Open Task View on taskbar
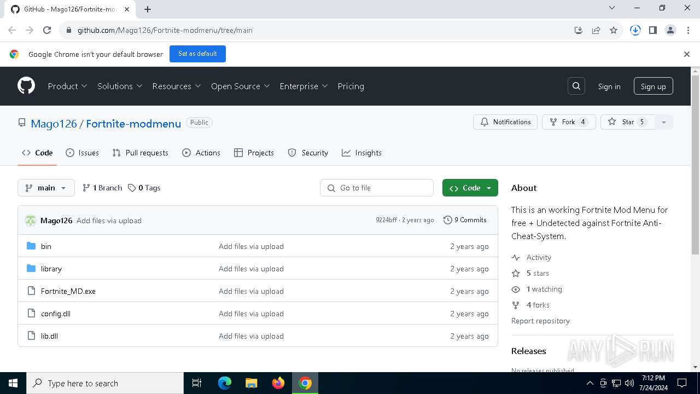This screenshot has width=700, height=394. point(197,383)
